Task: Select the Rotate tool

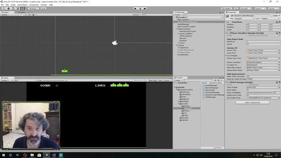Action: point(13,8)
